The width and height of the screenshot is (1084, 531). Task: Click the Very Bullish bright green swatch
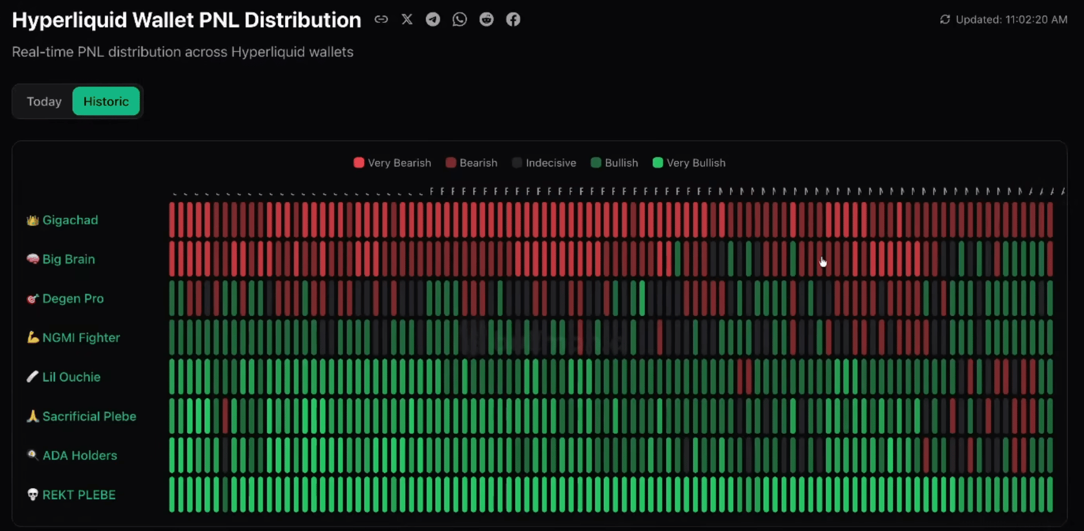[x=658, y=163]
